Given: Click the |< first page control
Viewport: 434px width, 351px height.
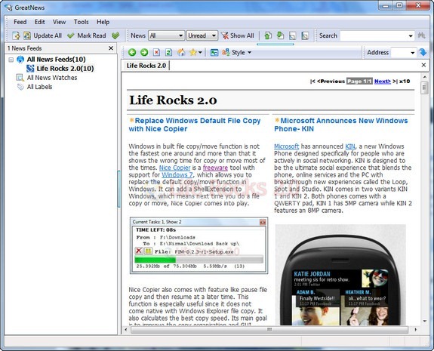Looking at the screenshot, I should [x=312, y=81].
